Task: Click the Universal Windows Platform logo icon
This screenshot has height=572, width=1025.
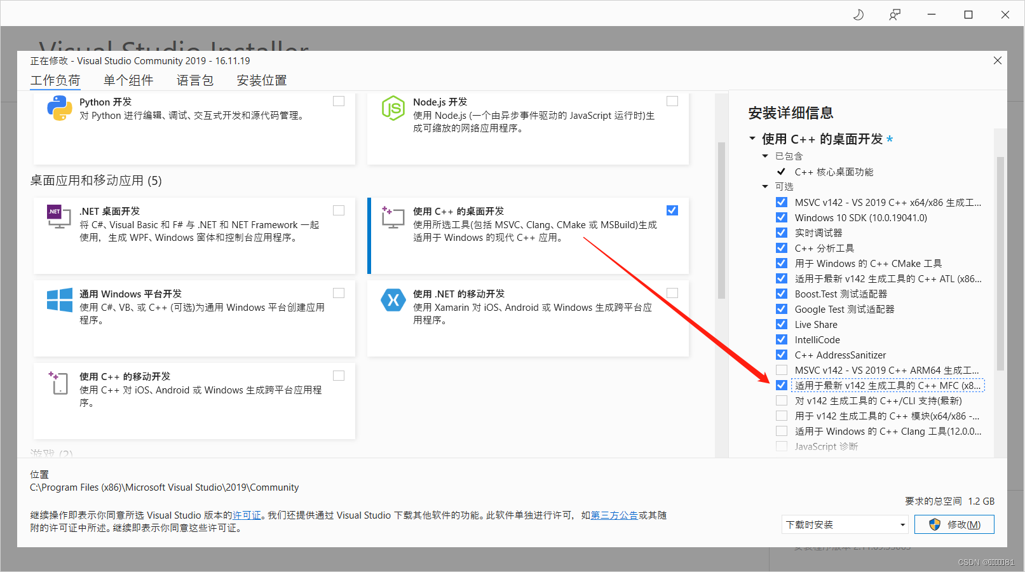Action: [60, 300]
